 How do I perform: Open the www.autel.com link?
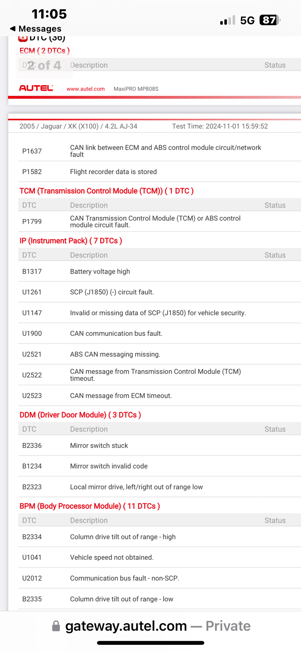[85, 89]
